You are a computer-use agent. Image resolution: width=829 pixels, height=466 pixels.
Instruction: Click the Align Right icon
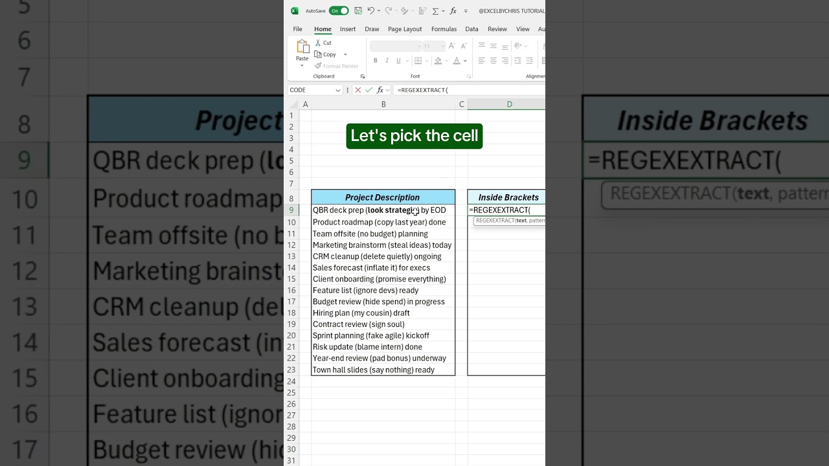pos(505,61)
